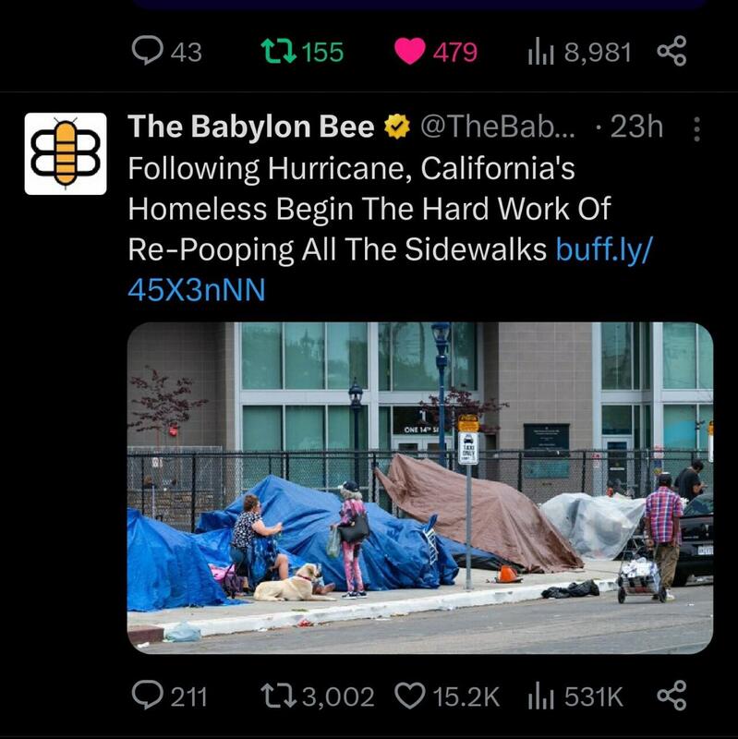
Task: Open the 23h timestamp
Action: (x=636, y=127)
